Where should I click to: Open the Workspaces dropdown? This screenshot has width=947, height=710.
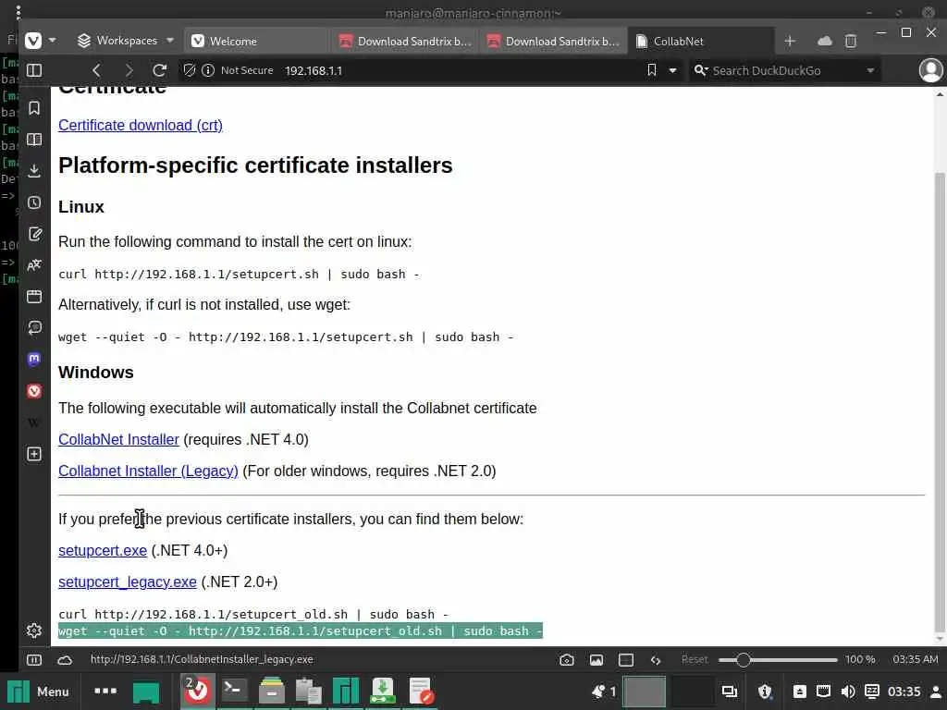click(126, 41)
